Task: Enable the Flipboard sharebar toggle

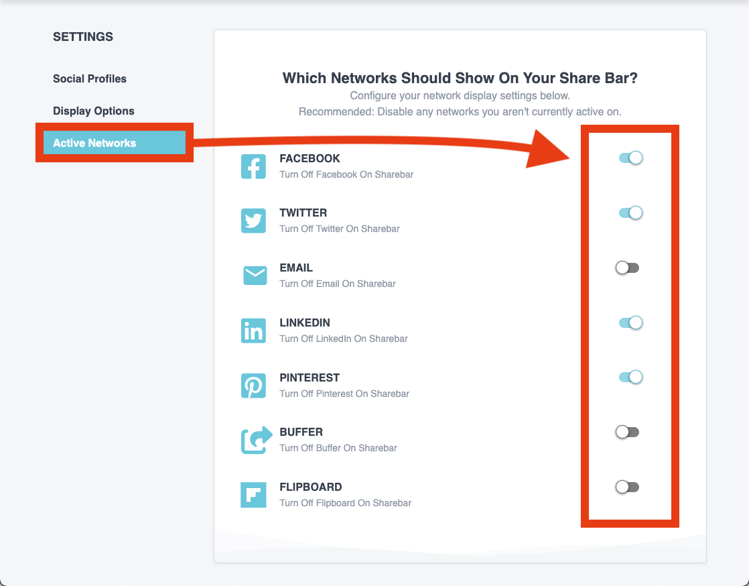Action: (x=627, y=487)
